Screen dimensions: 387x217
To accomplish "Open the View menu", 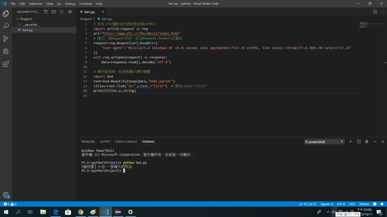I will [50, 4].
